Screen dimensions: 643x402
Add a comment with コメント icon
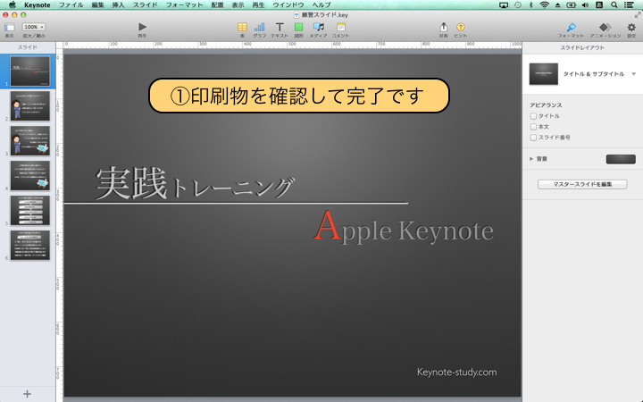pyautogui.click(x=340, y=27)
